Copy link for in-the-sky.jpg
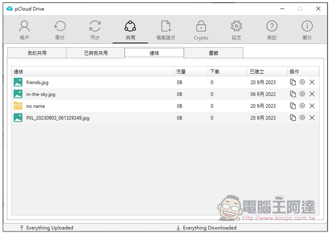 coord(293,94)
